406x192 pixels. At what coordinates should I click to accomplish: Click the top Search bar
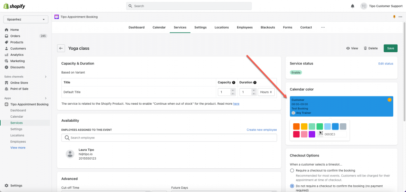pyautogui.click(x=189, y=6)
